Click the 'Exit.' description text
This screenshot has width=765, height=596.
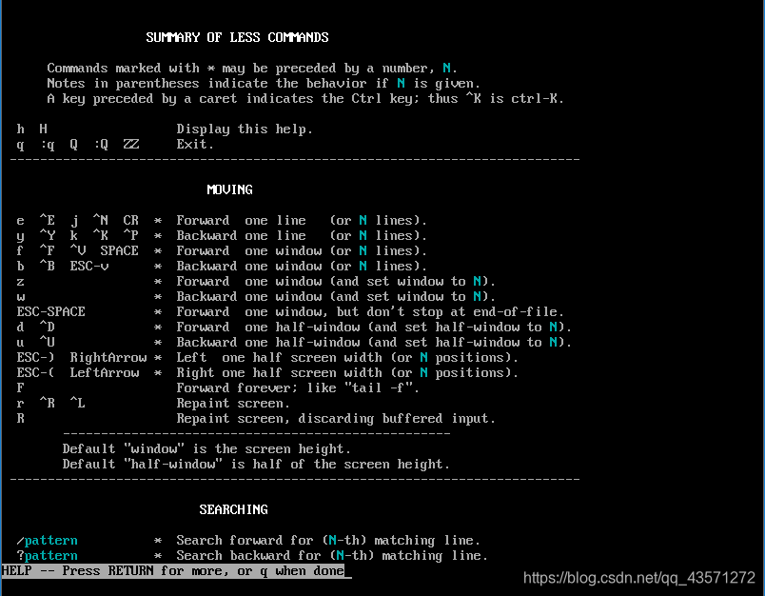pos(195,145)
